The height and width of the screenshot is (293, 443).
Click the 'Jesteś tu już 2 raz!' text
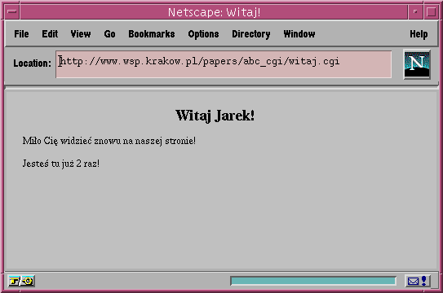click(61, 164)
